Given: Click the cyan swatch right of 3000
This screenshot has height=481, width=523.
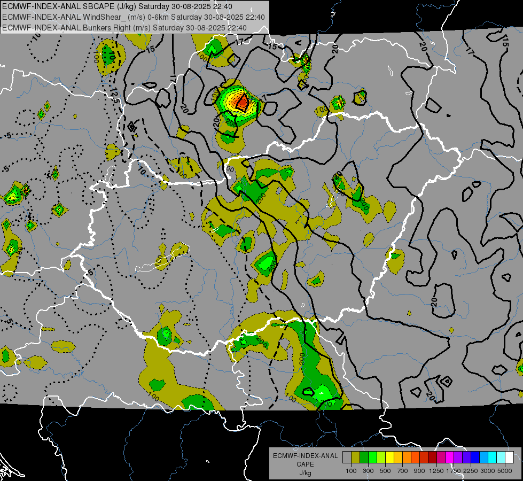Looking at the screenshot, I should point(493,457).
